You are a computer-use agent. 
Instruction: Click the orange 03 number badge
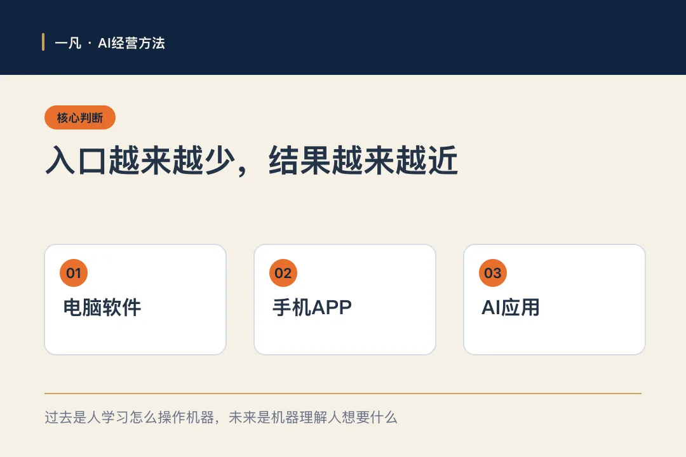(493, 273)
